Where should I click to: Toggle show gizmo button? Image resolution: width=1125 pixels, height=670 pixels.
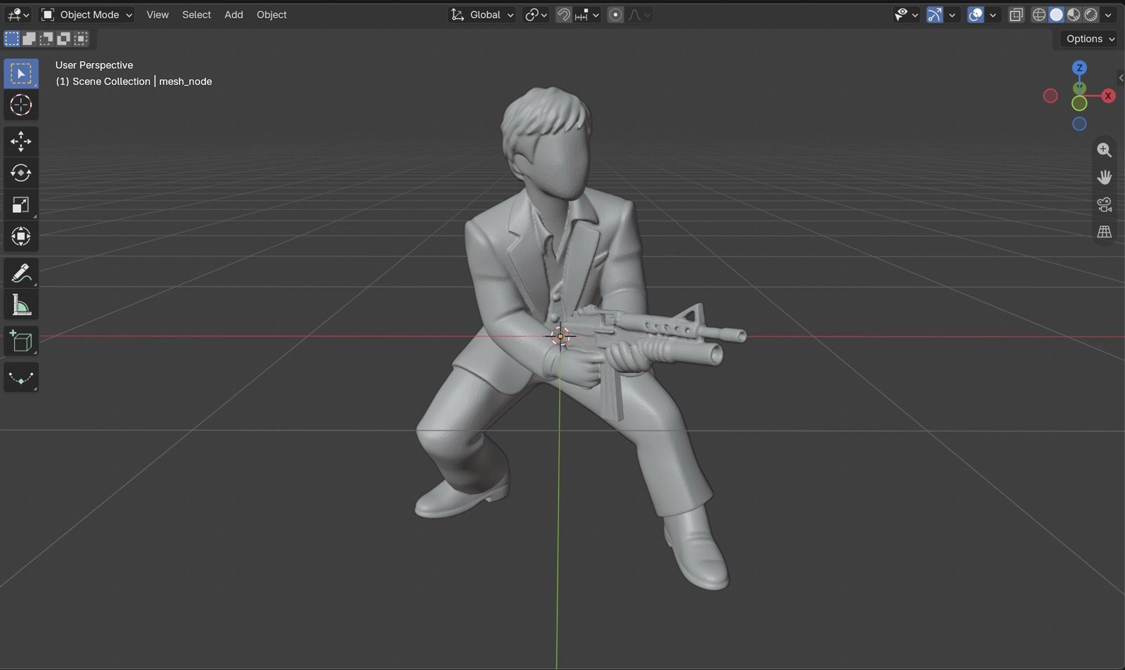(934, 15)
